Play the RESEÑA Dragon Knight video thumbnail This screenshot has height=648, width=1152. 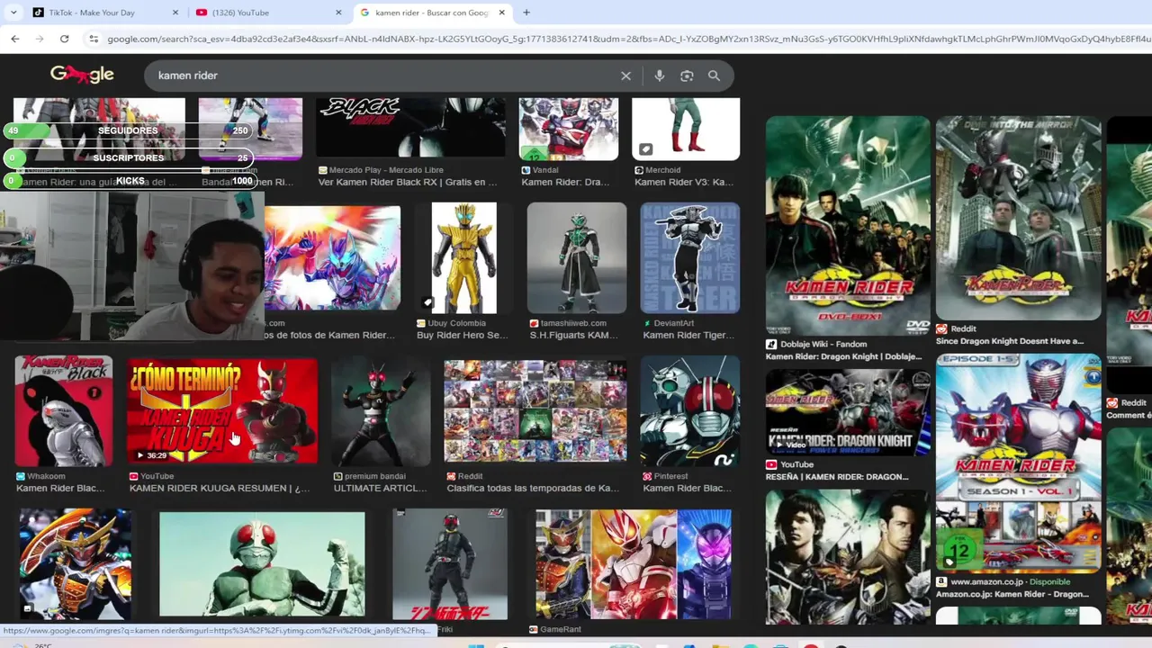[x=848, y=412]
